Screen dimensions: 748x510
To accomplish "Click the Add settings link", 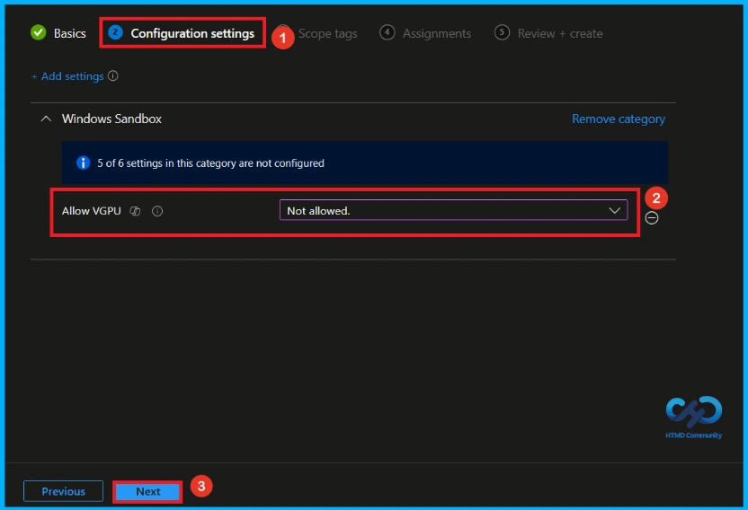I will [67, 76].
